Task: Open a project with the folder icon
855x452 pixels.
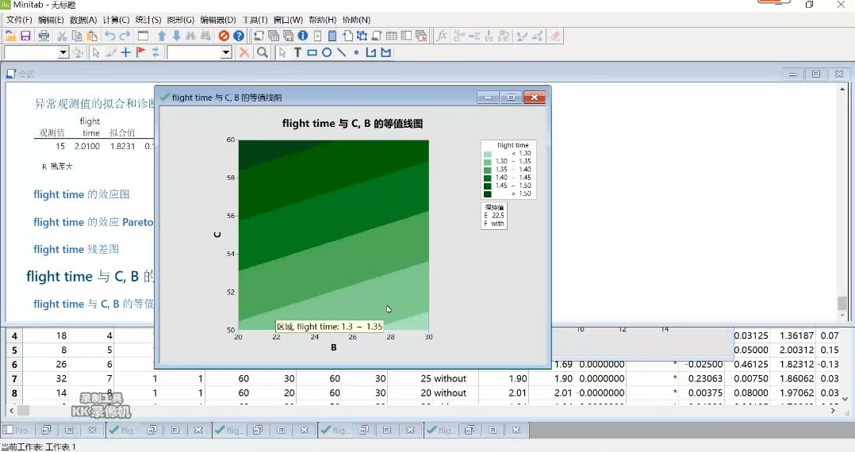Action: tap(10, 36)
